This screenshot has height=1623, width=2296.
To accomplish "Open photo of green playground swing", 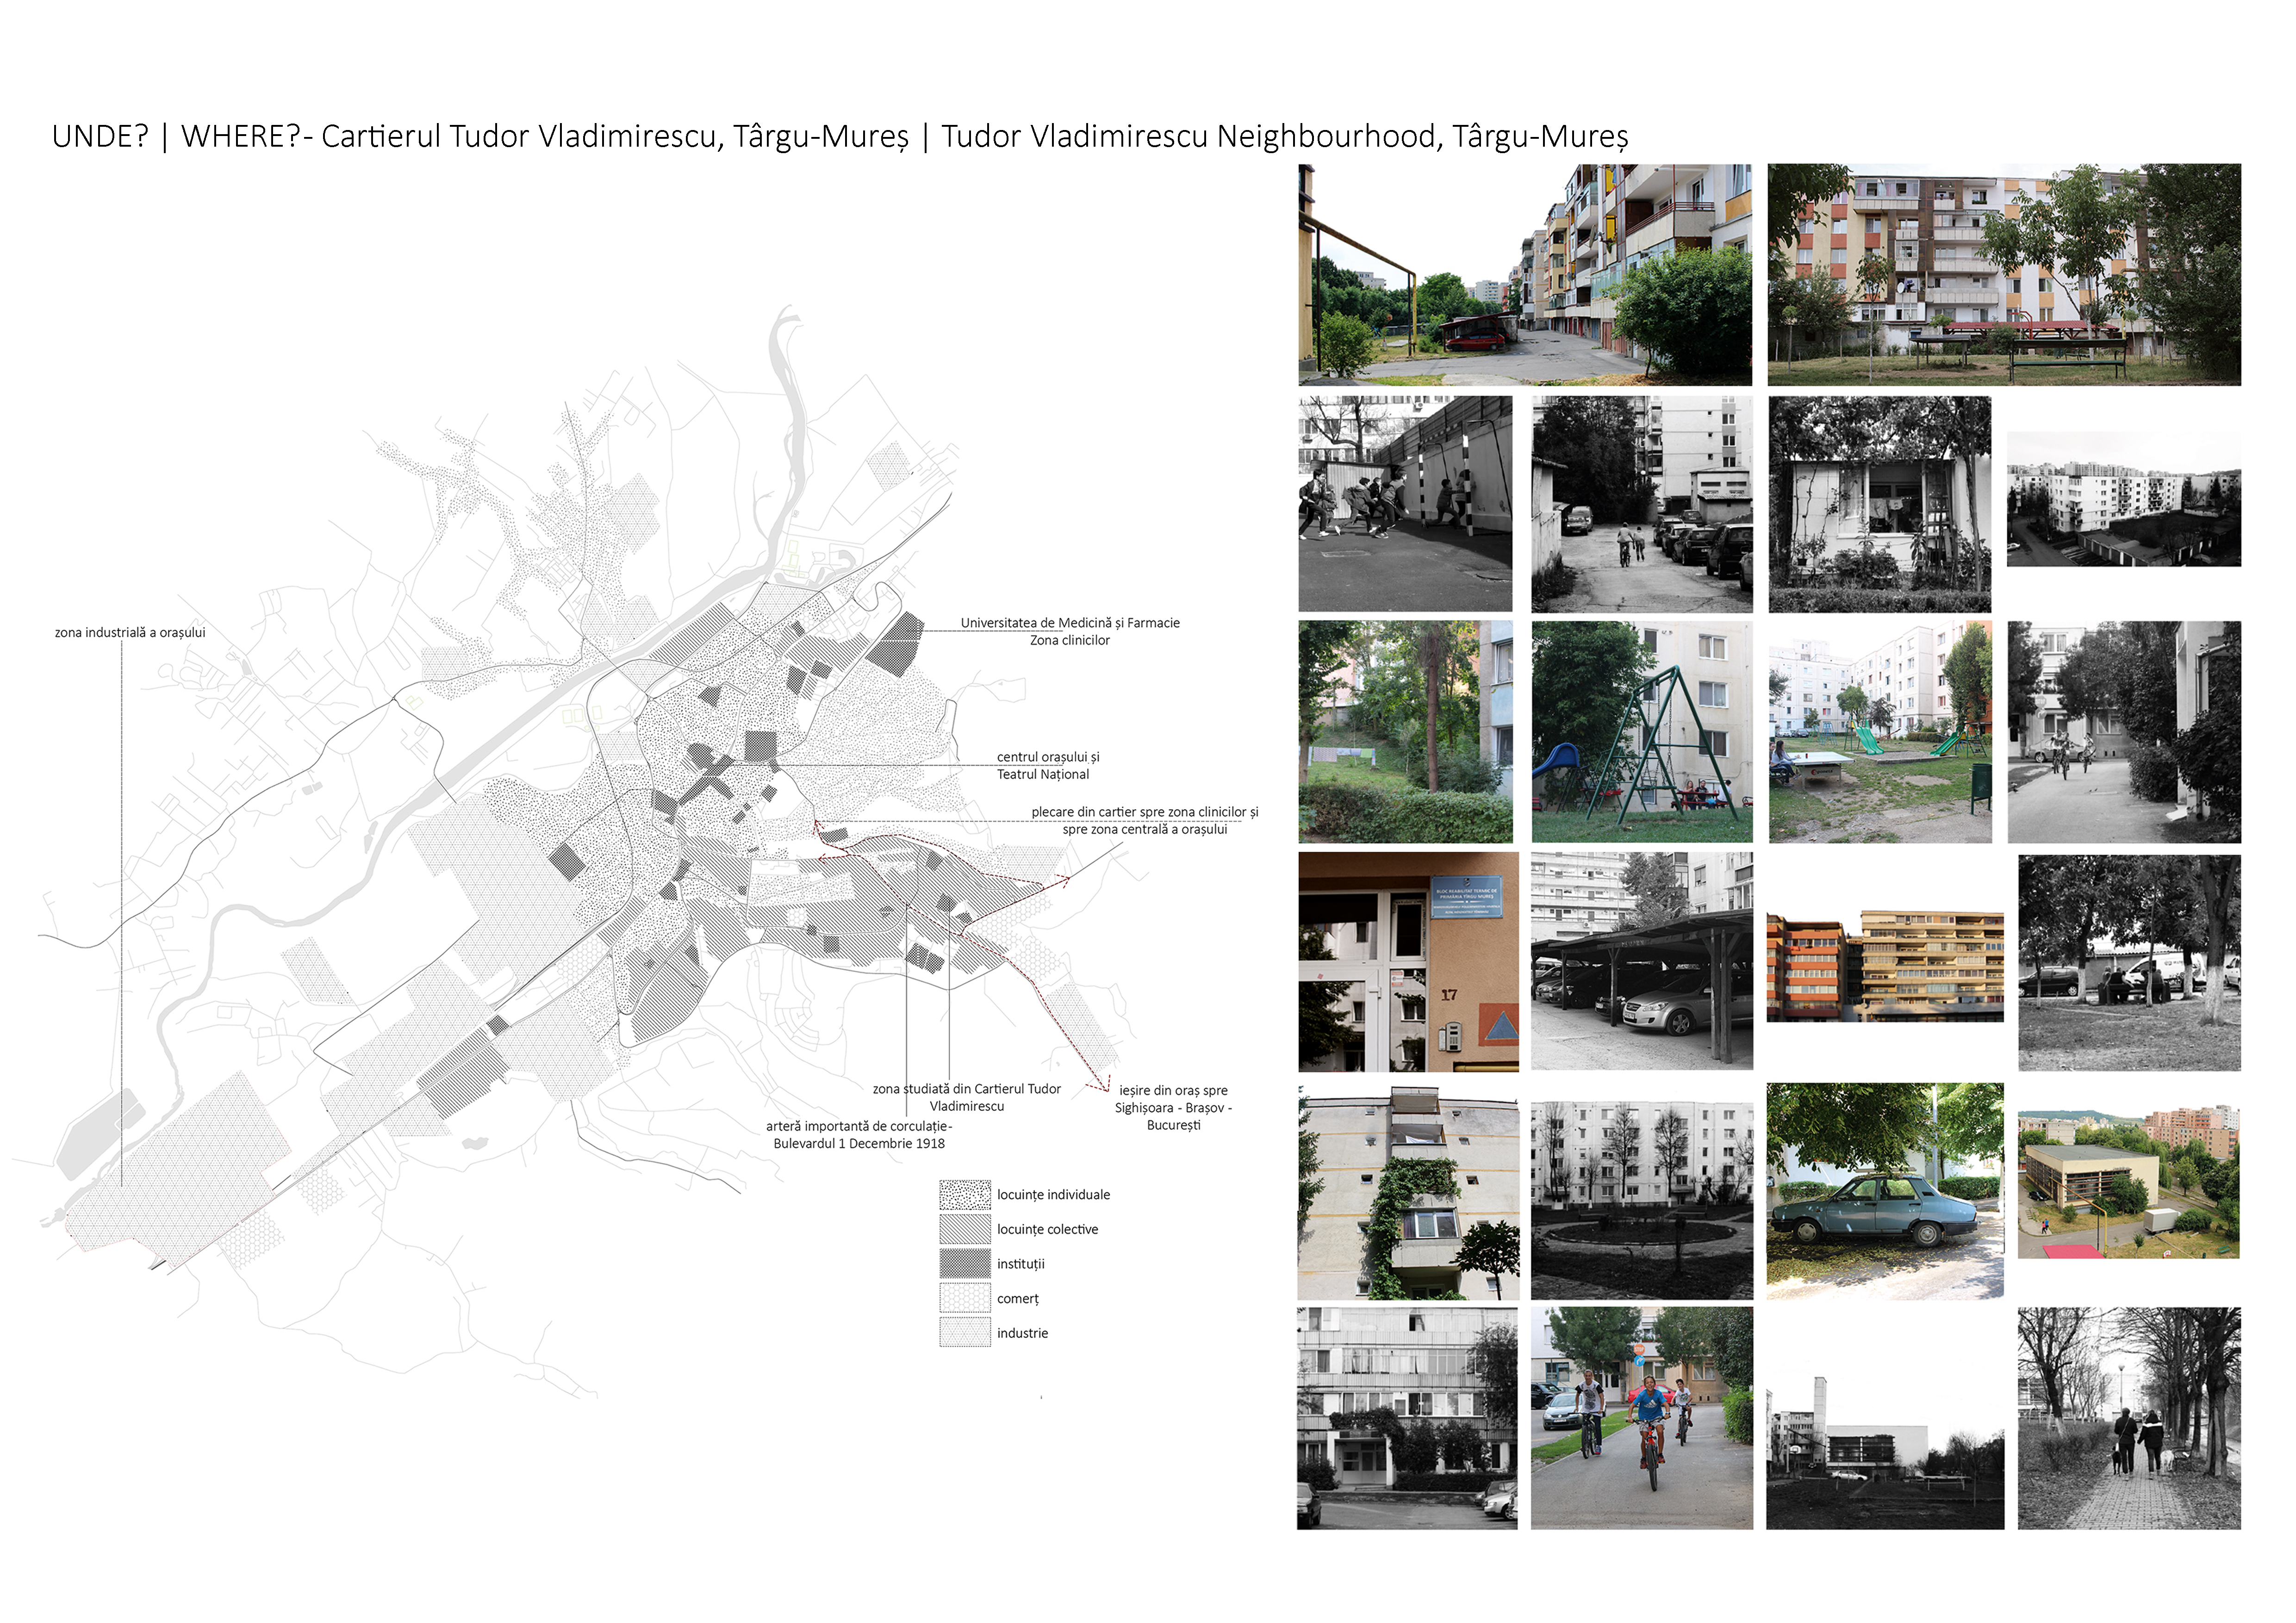I will [1641, 731].
